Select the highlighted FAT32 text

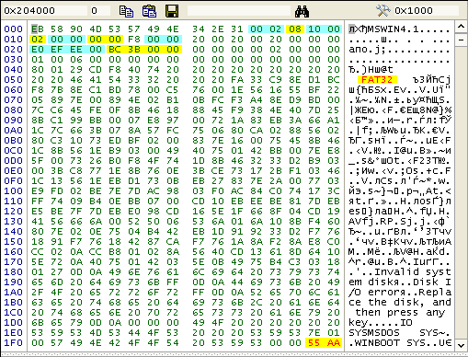pos(377,80)
